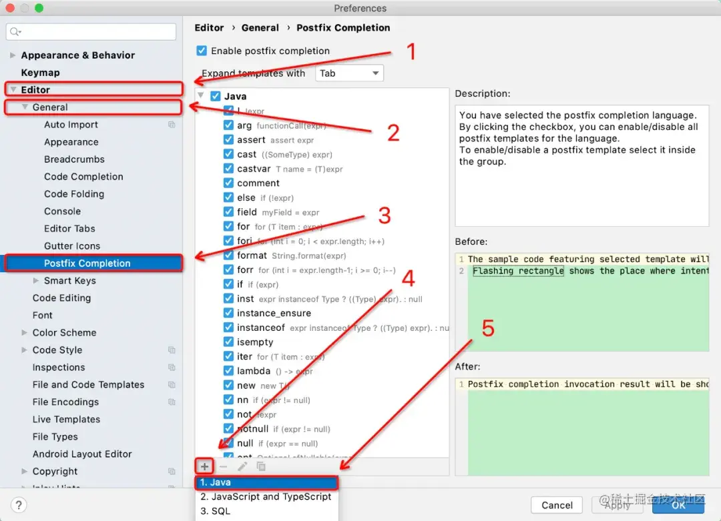Open Auto Import settings page
This screenshot has width=721, height=521.
tap(71, 125)
